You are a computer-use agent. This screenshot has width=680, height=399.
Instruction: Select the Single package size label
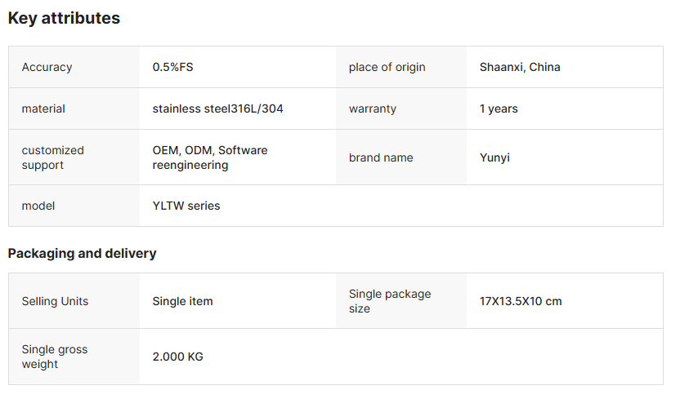[x=389, y=301]
